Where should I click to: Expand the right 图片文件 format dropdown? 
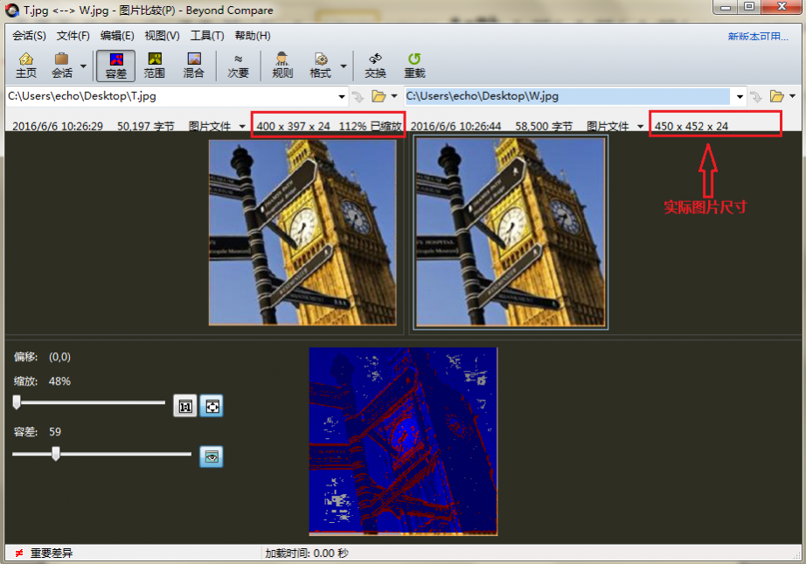(x=641, y=127)
